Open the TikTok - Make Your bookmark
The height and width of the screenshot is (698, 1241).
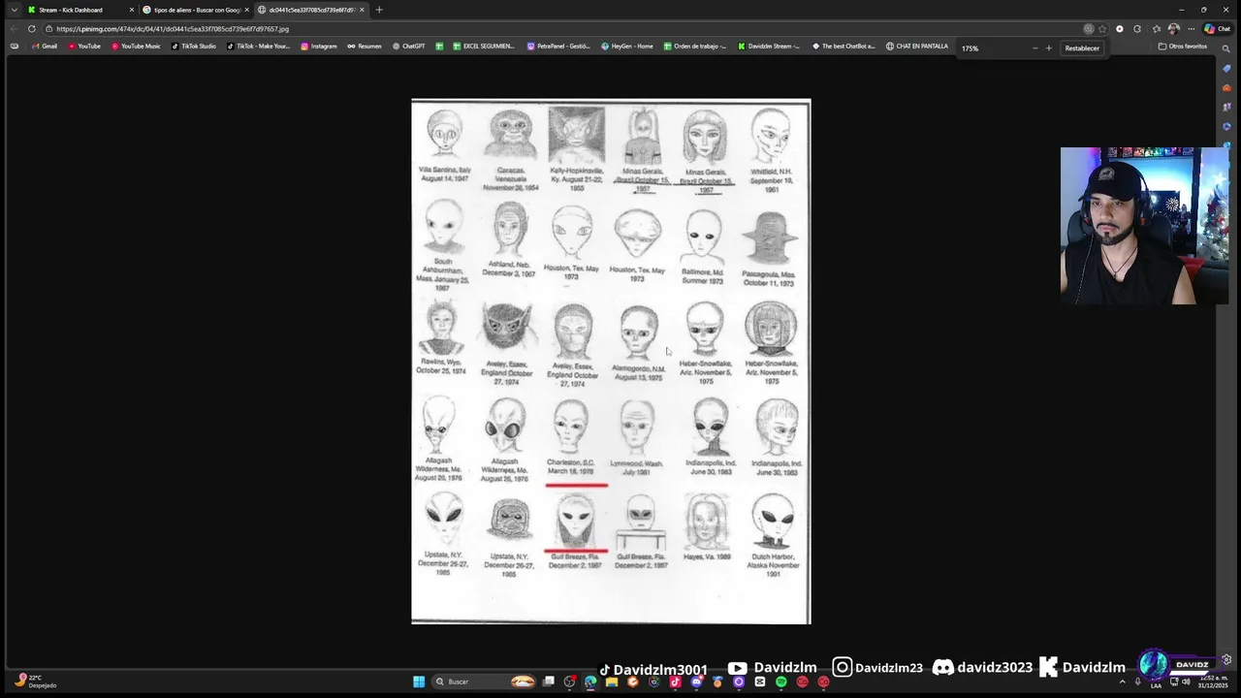click(x=258, y=47)
